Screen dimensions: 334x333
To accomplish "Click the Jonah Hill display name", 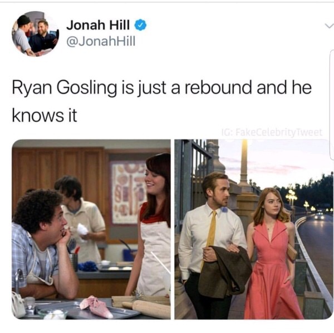I will [98, 24].
